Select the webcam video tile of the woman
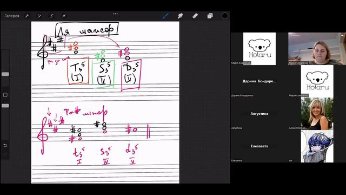This screenshot has width=346, height=195. (317, 49)
